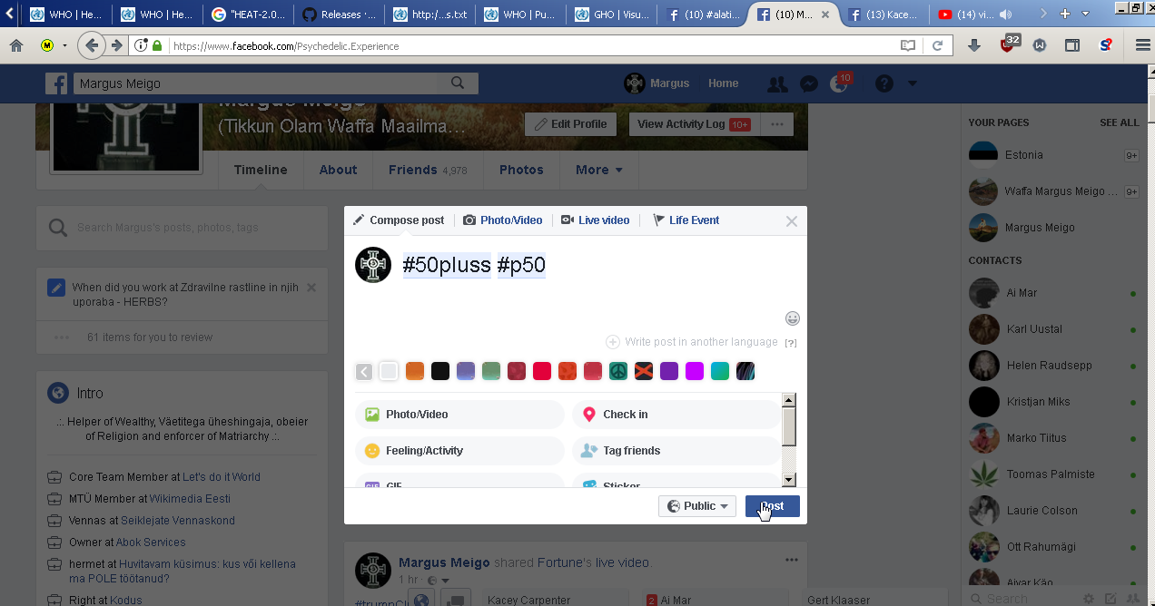The height and width of the screenshot is (606, 1155).
Task: Open the site info icon in address bar
Action: click(141, 45)
